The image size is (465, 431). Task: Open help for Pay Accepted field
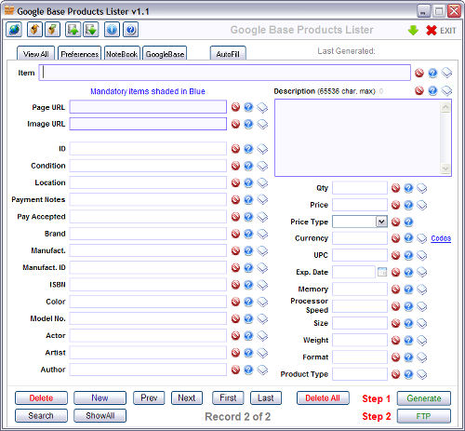click(x=248, y=217)
